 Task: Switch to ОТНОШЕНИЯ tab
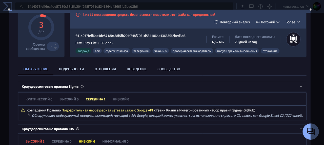[x=105, y=69]
